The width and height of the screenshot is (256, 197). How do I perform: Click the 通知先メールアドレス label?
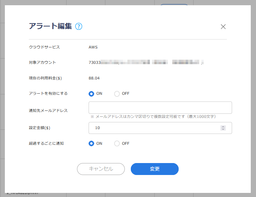[x=48, y=110]
